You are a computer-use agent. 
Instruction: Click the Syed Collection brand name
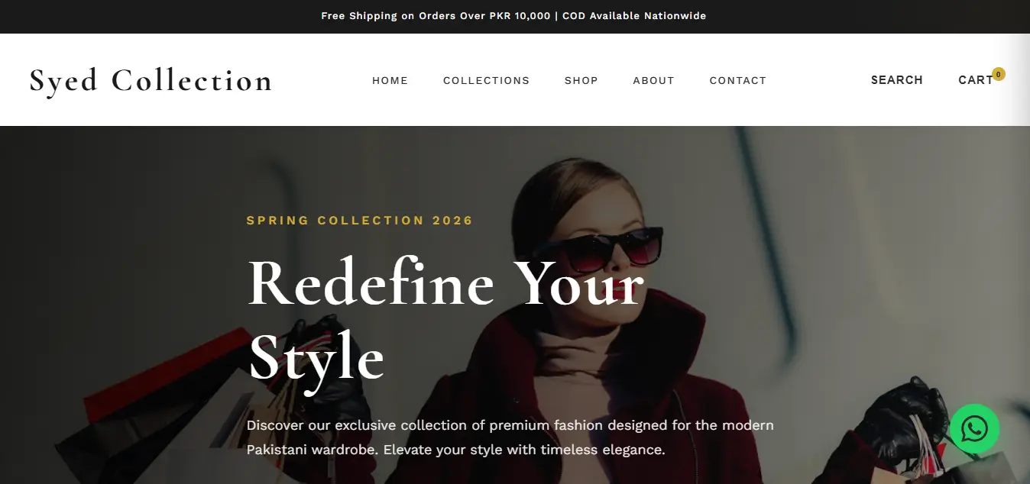tap(151, 79)
